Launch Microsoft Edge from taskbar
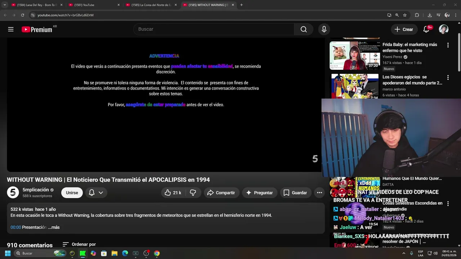 pyautogui.click(x=125, y=253)
